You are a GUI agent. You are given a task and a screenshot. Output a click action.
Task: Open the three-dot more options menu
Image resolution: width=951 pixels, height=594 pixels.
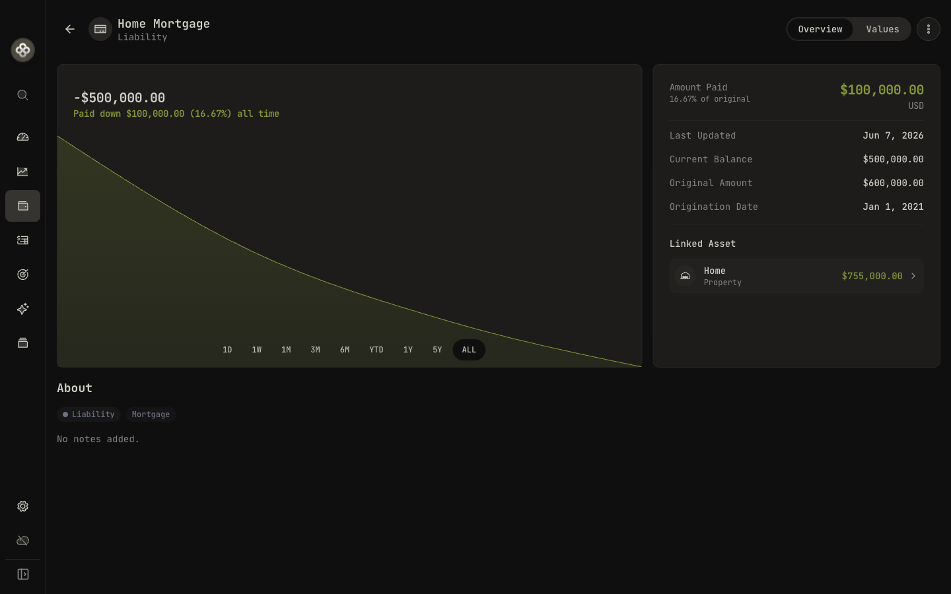pyautogui.click(x=929, y=29)
